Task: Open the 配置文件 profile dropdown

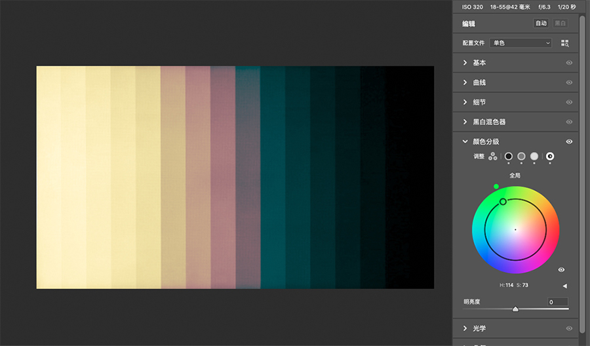Action: coord(521,43)
